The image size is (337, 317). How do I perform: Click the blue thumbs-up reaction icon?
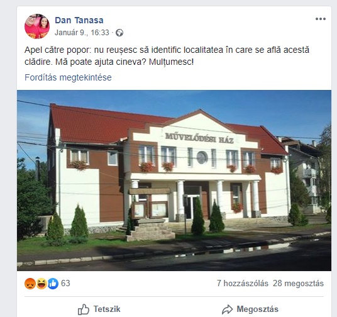click(x=53, y=284)
